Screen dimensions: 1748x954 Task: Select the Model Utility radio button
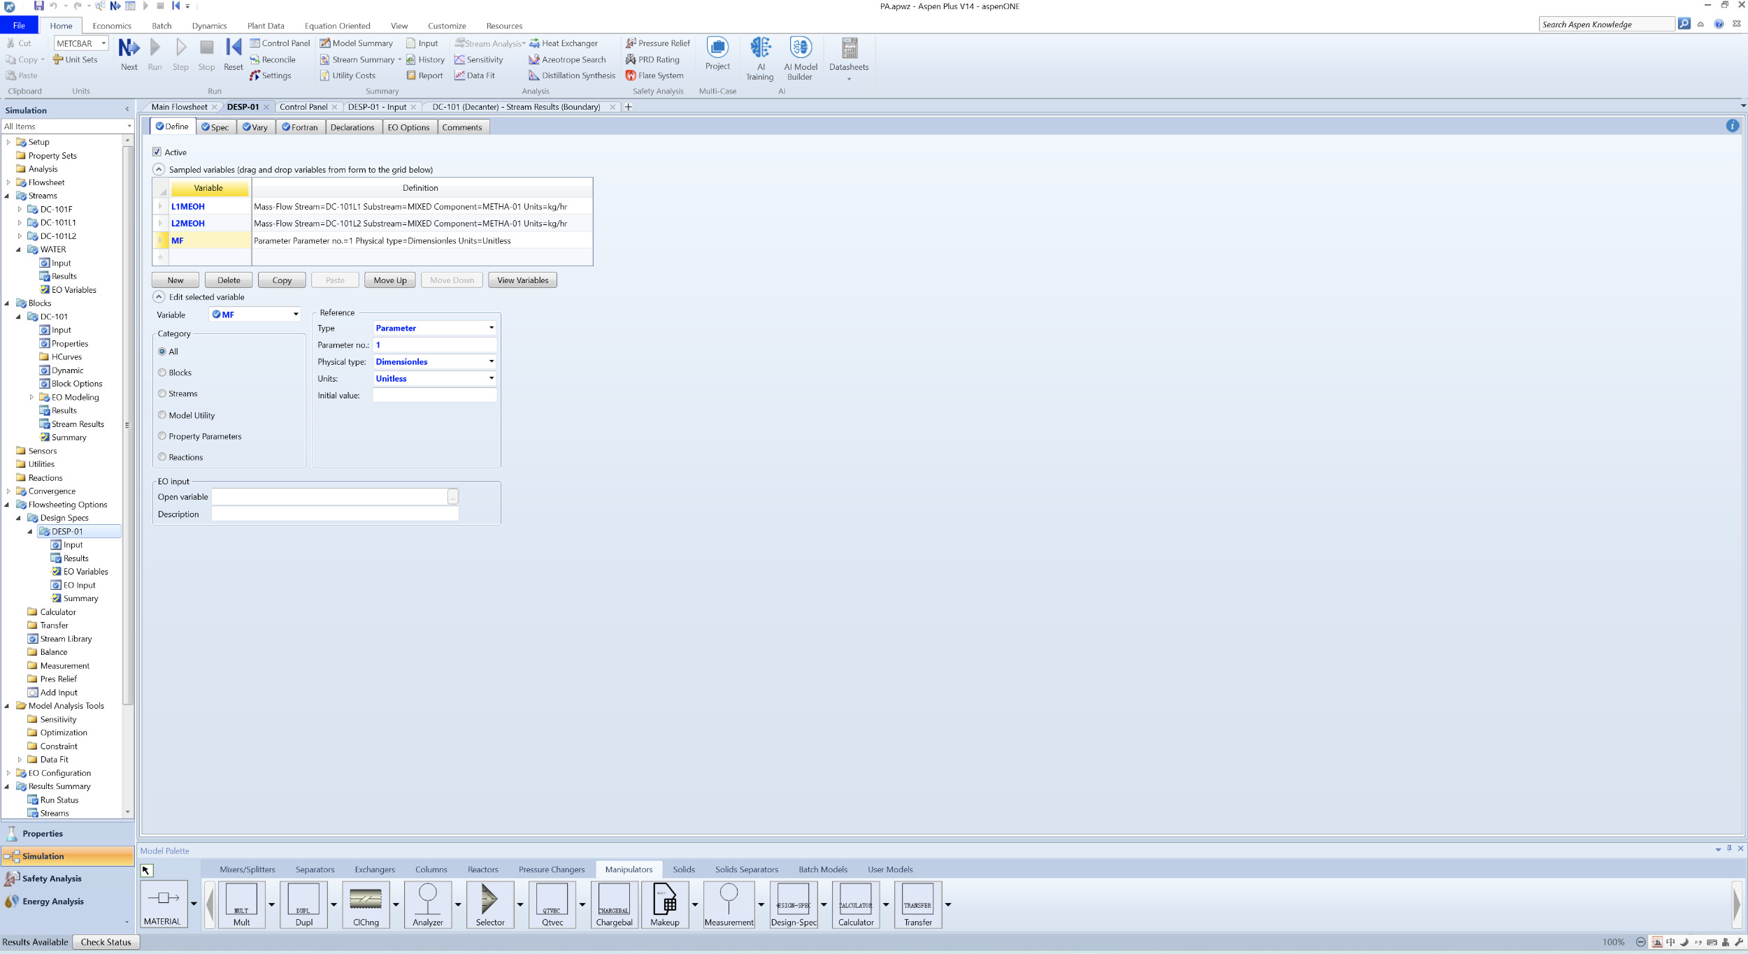(162, 415)
